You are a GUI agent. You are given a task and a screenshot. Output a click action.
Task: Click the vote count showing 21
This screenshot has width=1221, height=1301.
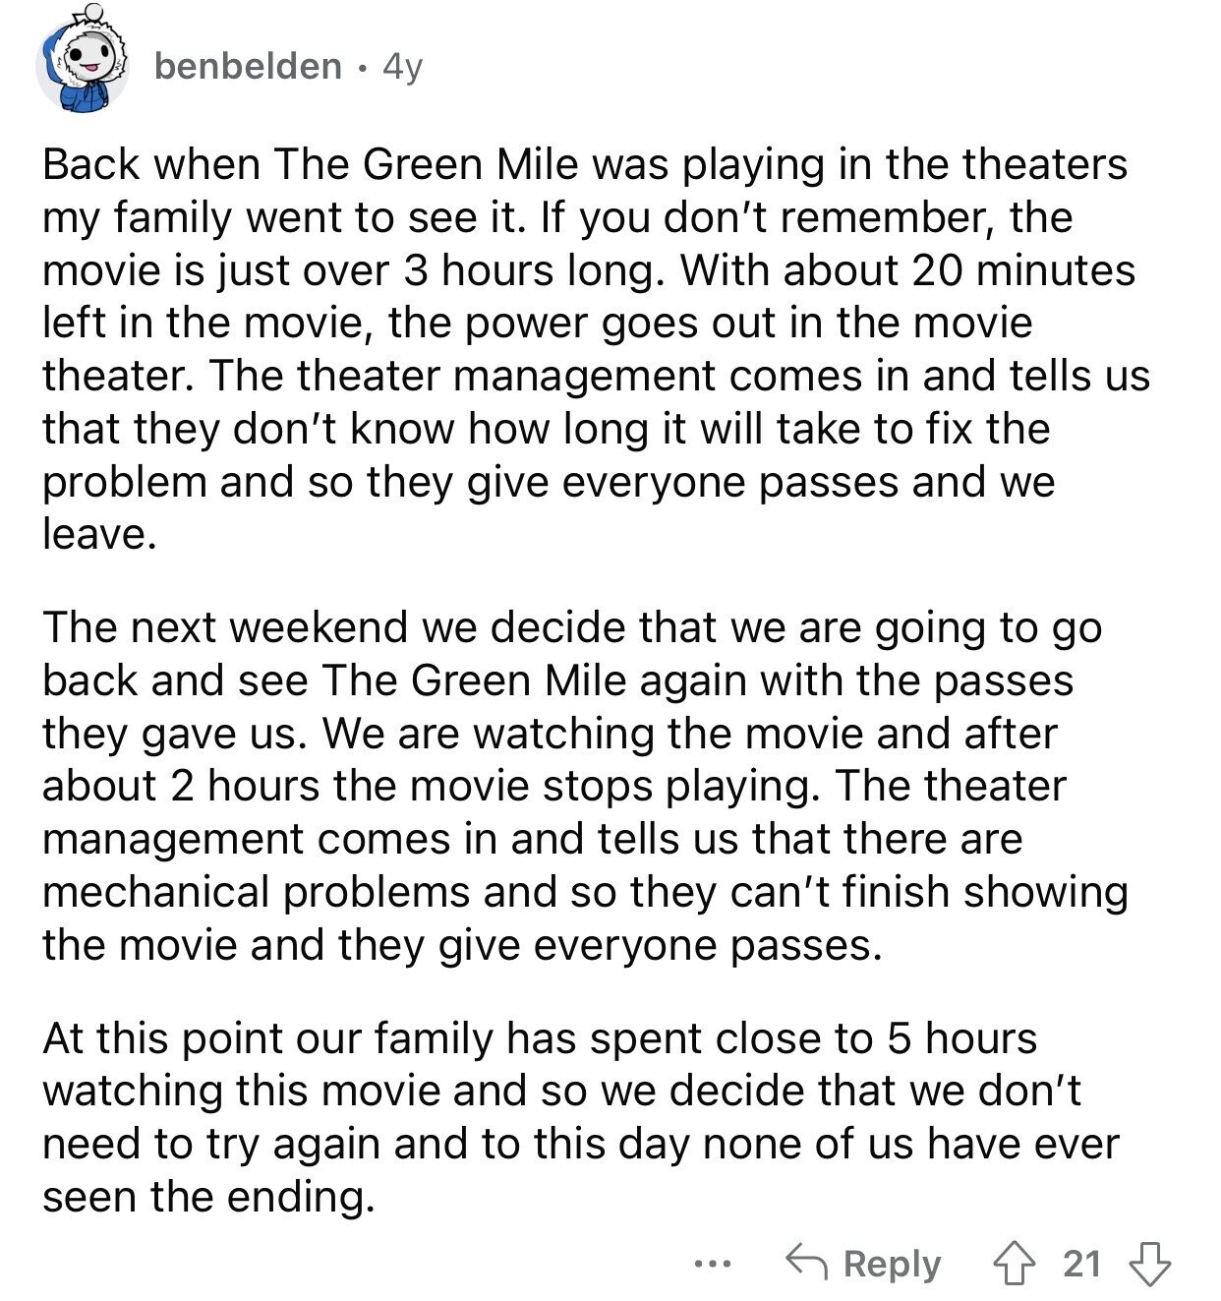point(1082,1263)
